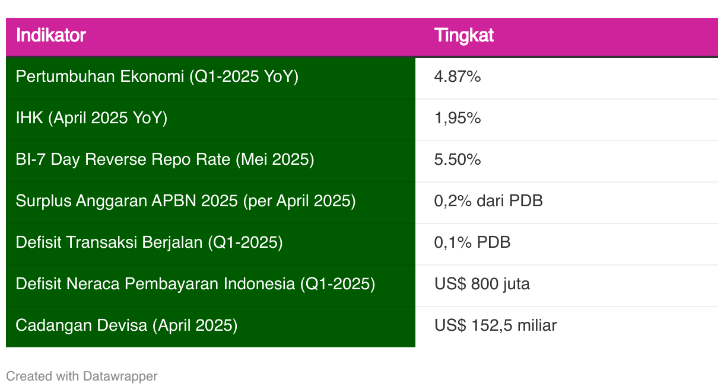Click Defisit Transaksi Berjalan (Q1-2025) cell

point(211,244)
